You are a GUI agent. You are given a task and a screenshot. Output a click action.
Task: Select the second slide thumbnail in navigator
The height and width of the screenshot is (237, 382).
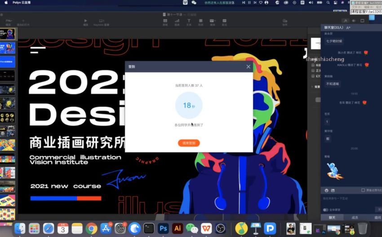[8, 48]
